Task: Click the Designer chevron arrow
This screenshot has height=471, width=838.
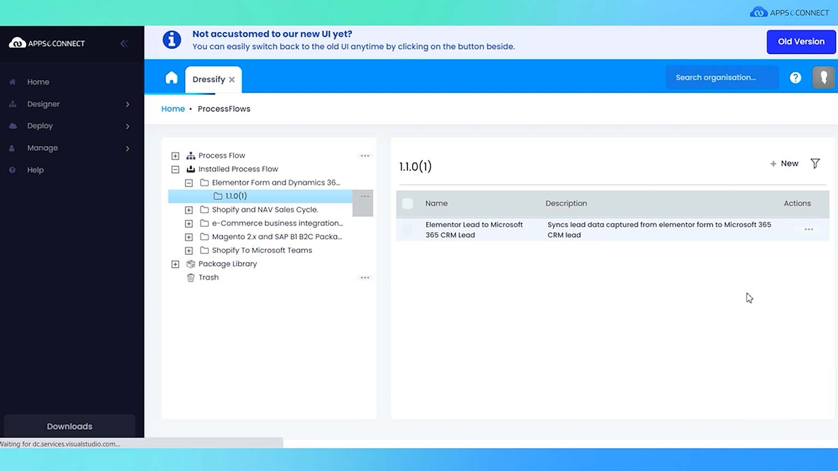Action: point(128,104)
